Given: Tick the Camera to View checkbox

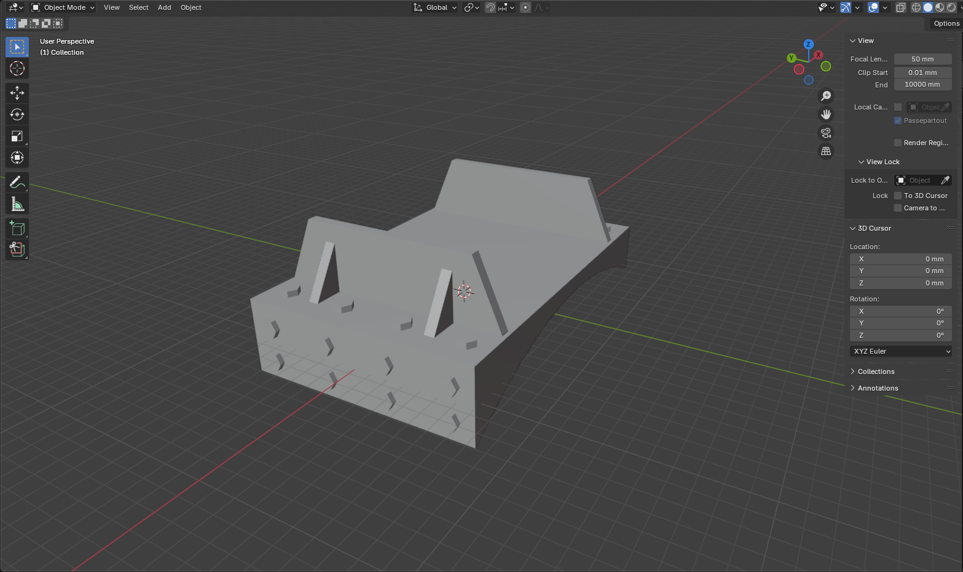Looking at the screenshot, I should tap(898, 208).
